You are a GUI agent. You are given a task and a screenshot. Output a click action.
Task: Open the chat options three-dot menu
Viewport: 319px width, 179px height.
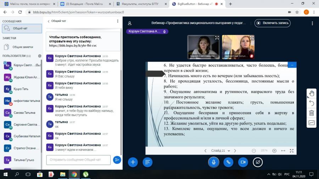coord(118,21)
